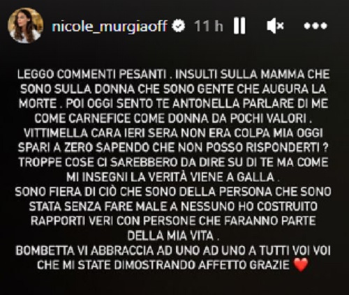Click the line SPARI A ZERO SAPENDO

coord(173,148)
